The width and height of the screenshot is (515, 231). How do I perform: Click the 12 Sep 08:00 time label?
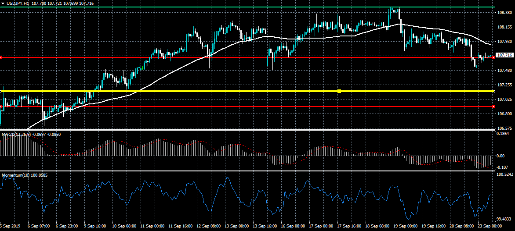pos(209,226)
